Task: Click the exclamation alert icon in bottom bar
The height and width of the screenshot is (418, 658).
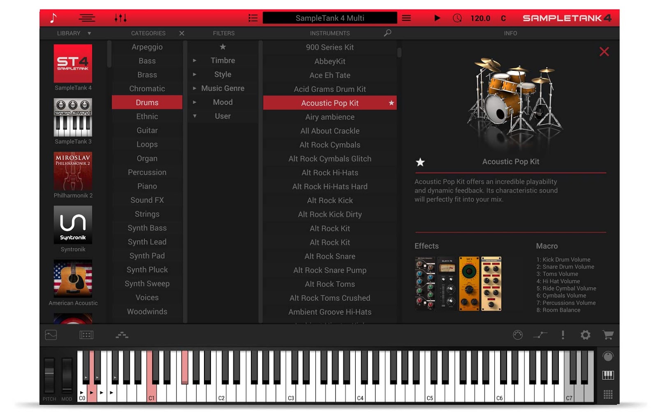Action: tap(564, 335)
